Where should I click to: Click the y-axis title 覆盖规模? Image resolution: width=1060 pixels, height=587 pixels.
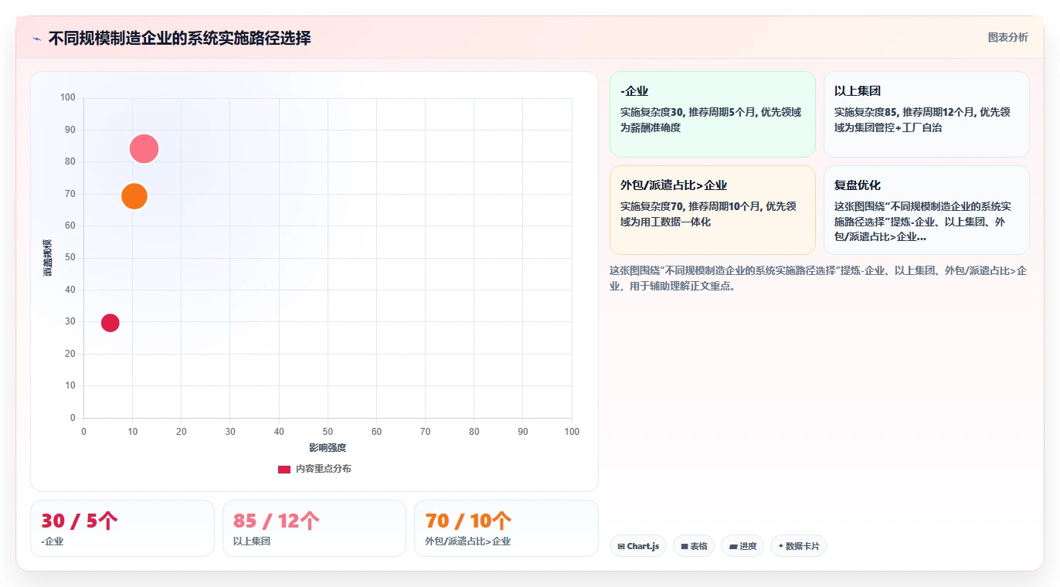click(47, 258)
